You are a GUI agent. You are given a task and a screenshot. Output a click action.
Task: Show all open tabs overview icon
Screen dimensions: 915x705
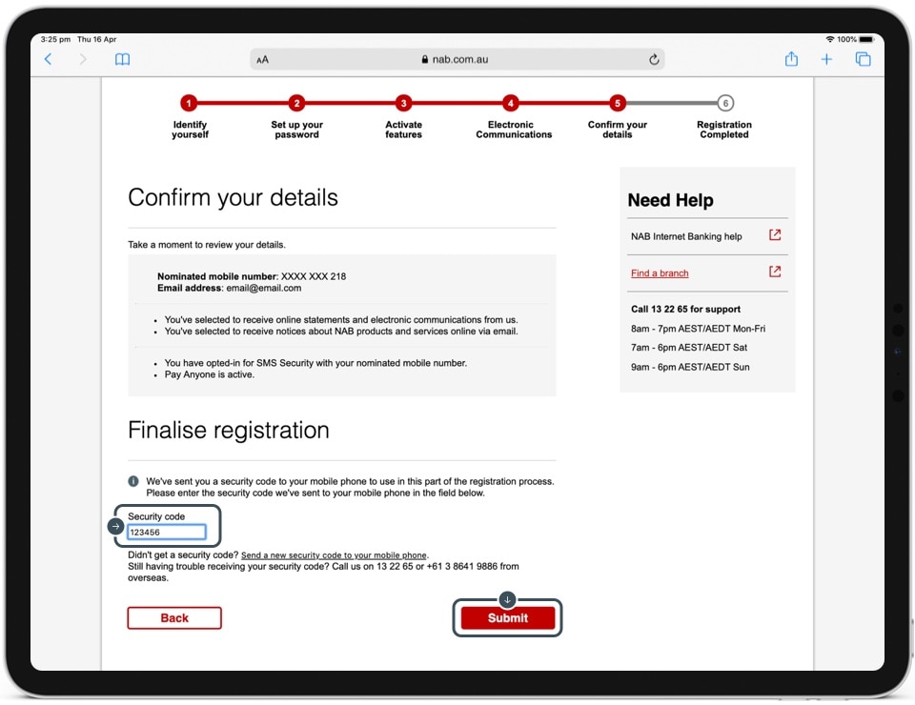[x=863, y=59]
